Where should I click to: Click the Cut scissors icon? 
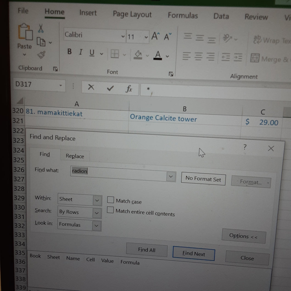[x=41, y=29]
